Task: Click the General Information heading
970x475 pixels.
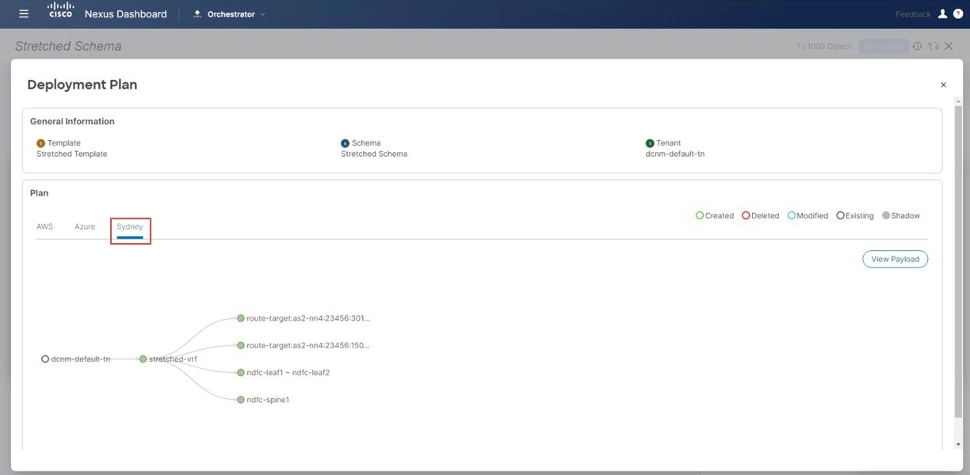Action: click(72, 121)
